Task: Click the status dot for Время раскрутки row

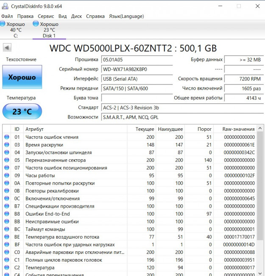Action: point(7,145)
